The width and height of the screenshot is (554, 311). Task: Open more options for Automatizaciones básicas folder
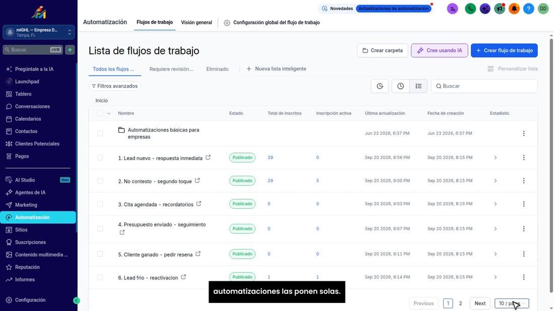[524, 133]
